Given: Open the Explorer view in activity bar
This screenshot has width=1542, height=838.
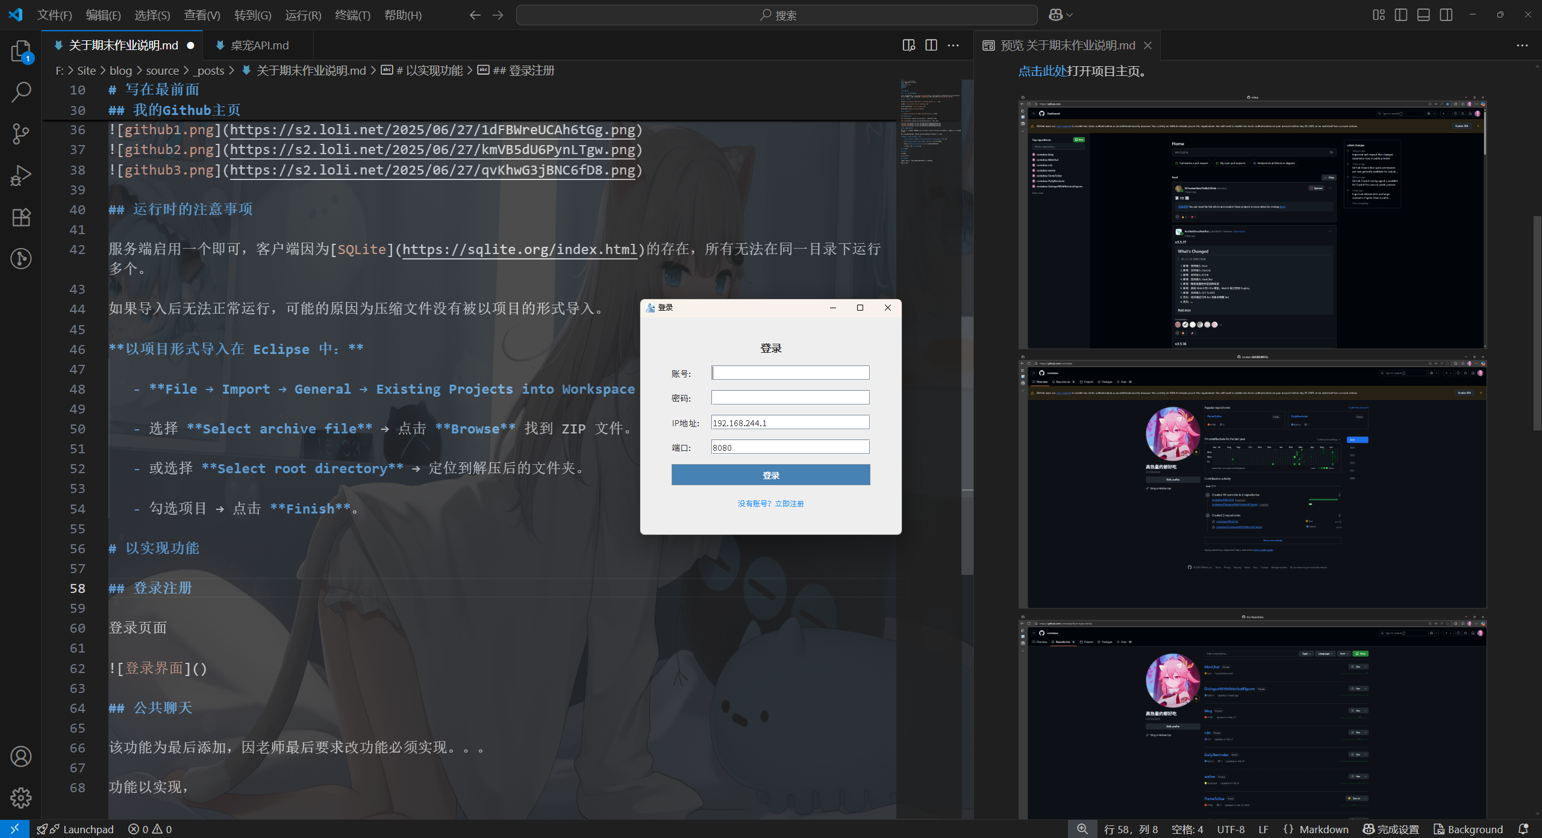Looking at the screenshot, I should click(x=21, y=51).
